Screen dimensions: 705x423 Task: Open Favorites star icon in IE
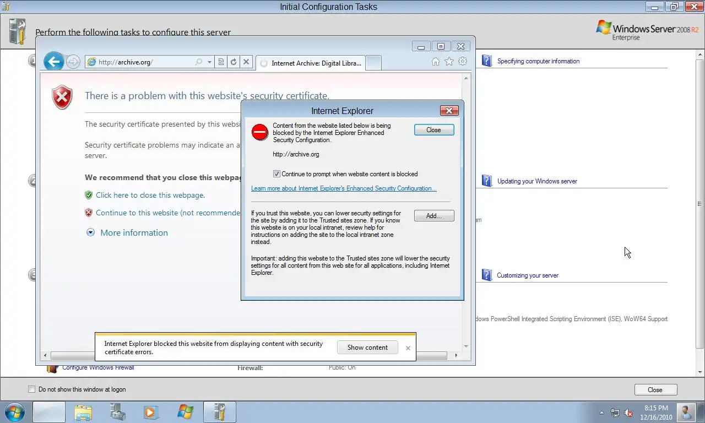[449, 62]
